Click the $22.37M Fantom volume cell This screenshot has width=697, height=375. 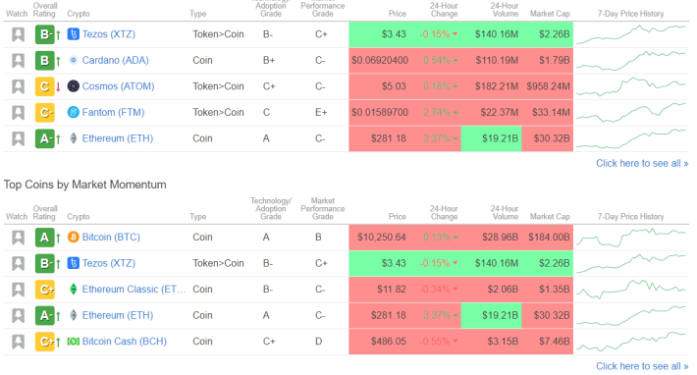500,113
